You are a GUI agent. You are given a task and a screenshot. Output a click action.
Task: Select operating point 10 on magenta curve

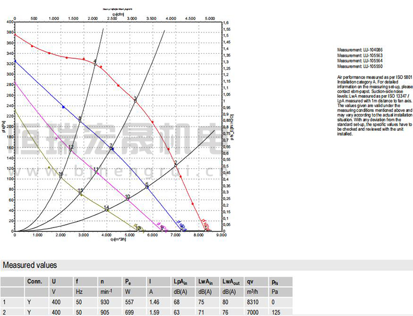(128, 199)
